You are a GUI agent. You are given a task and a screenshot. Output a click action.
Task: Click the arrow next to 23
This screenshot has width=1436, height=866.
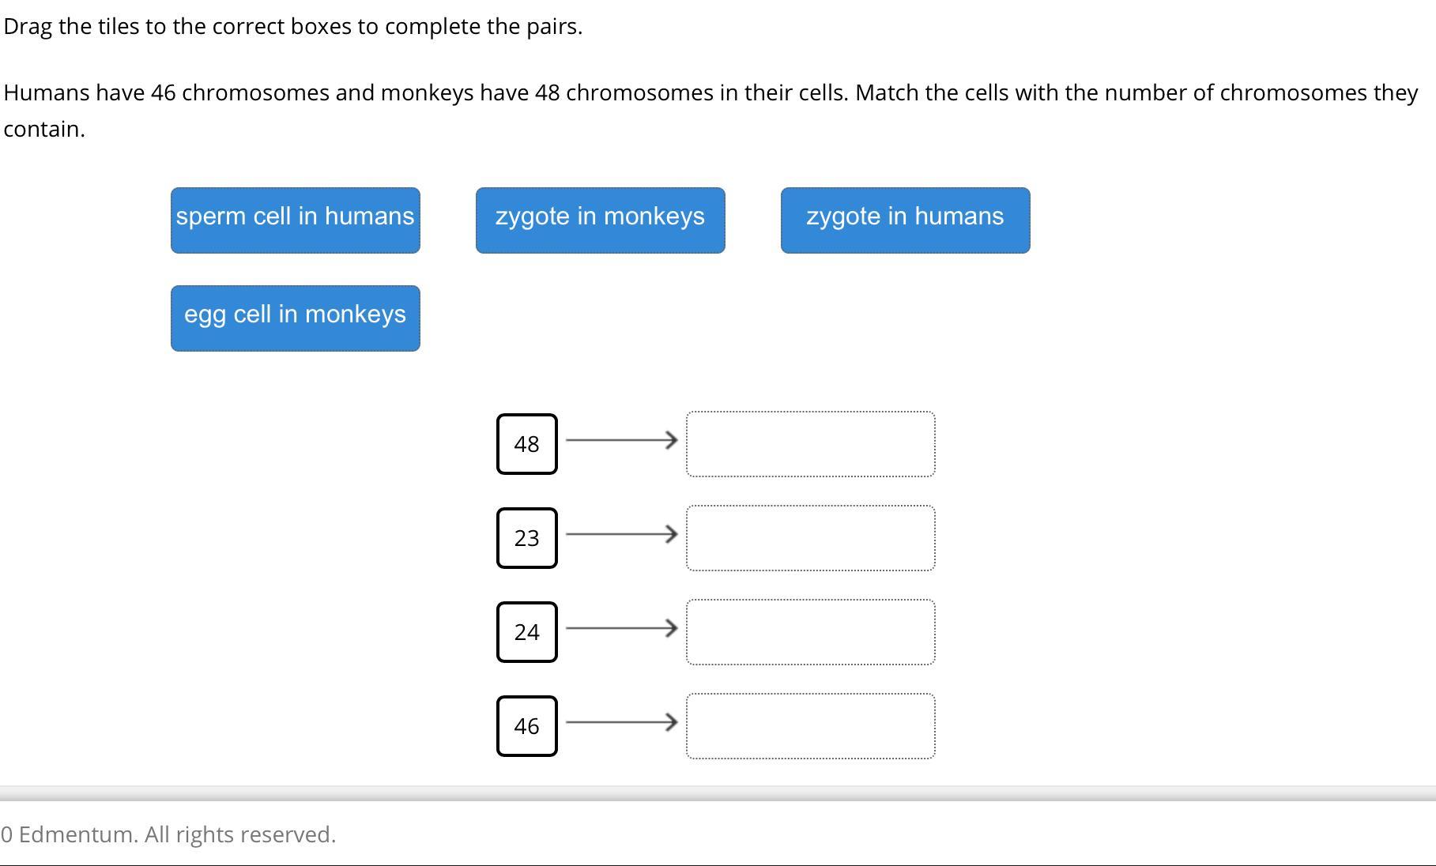(622, 534)
